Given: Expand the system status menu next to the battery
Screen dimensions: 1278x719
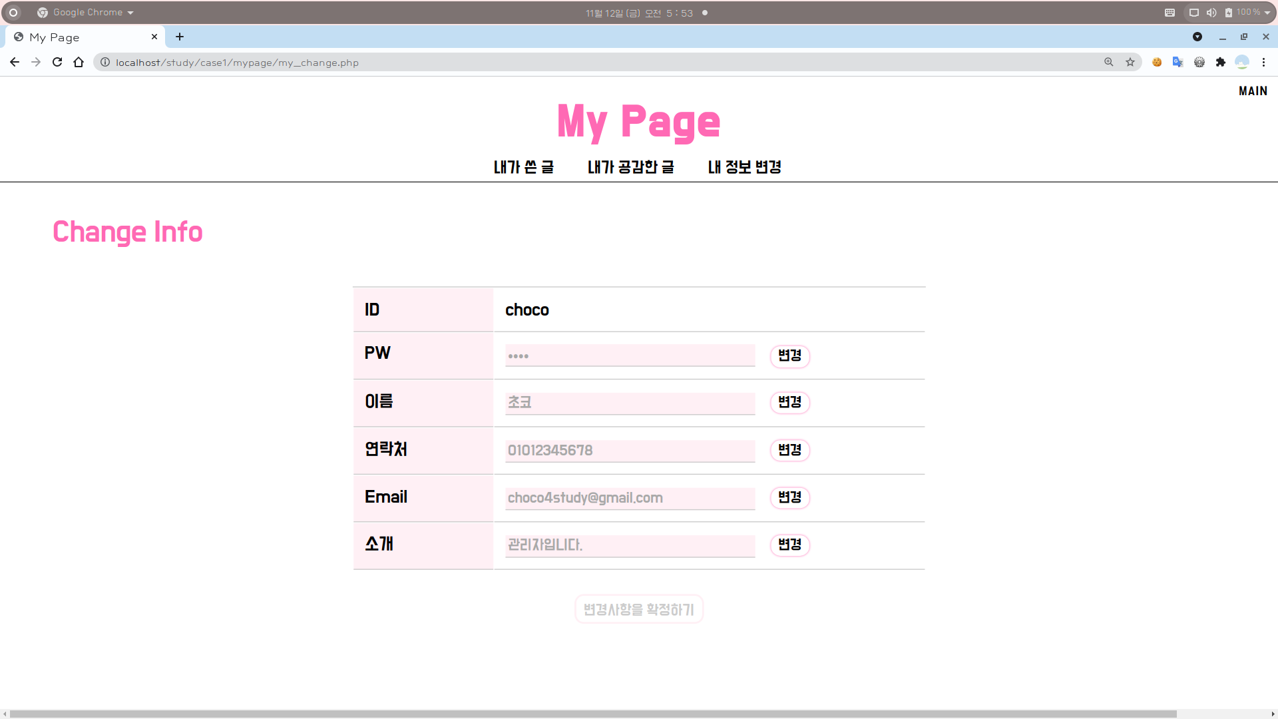Looking at the screenshot, I should point(1267,13).
